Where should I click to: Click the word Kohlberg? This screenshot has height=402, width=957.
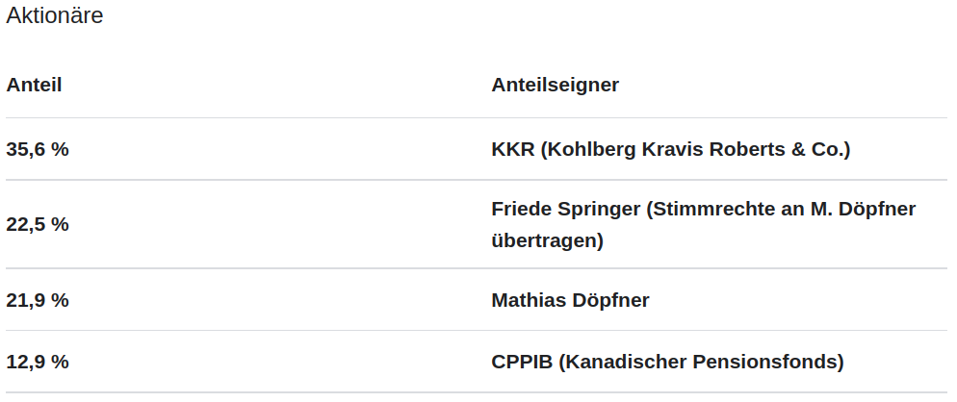[x=588, y=149]
